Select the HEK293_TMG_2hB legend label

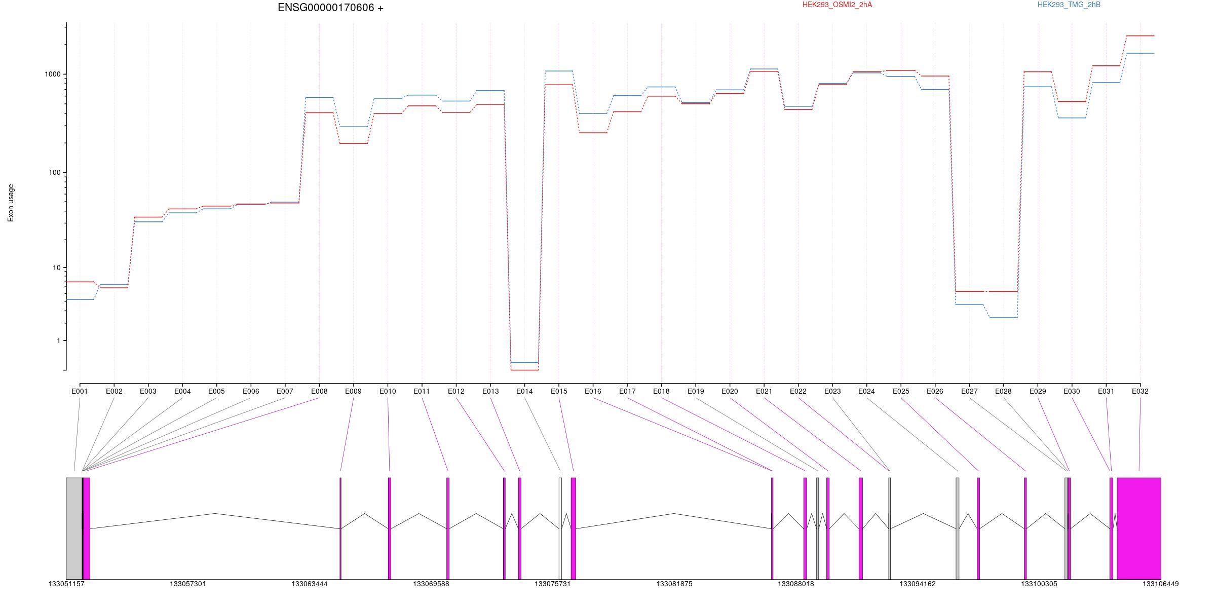click(x=1069, y=5)
